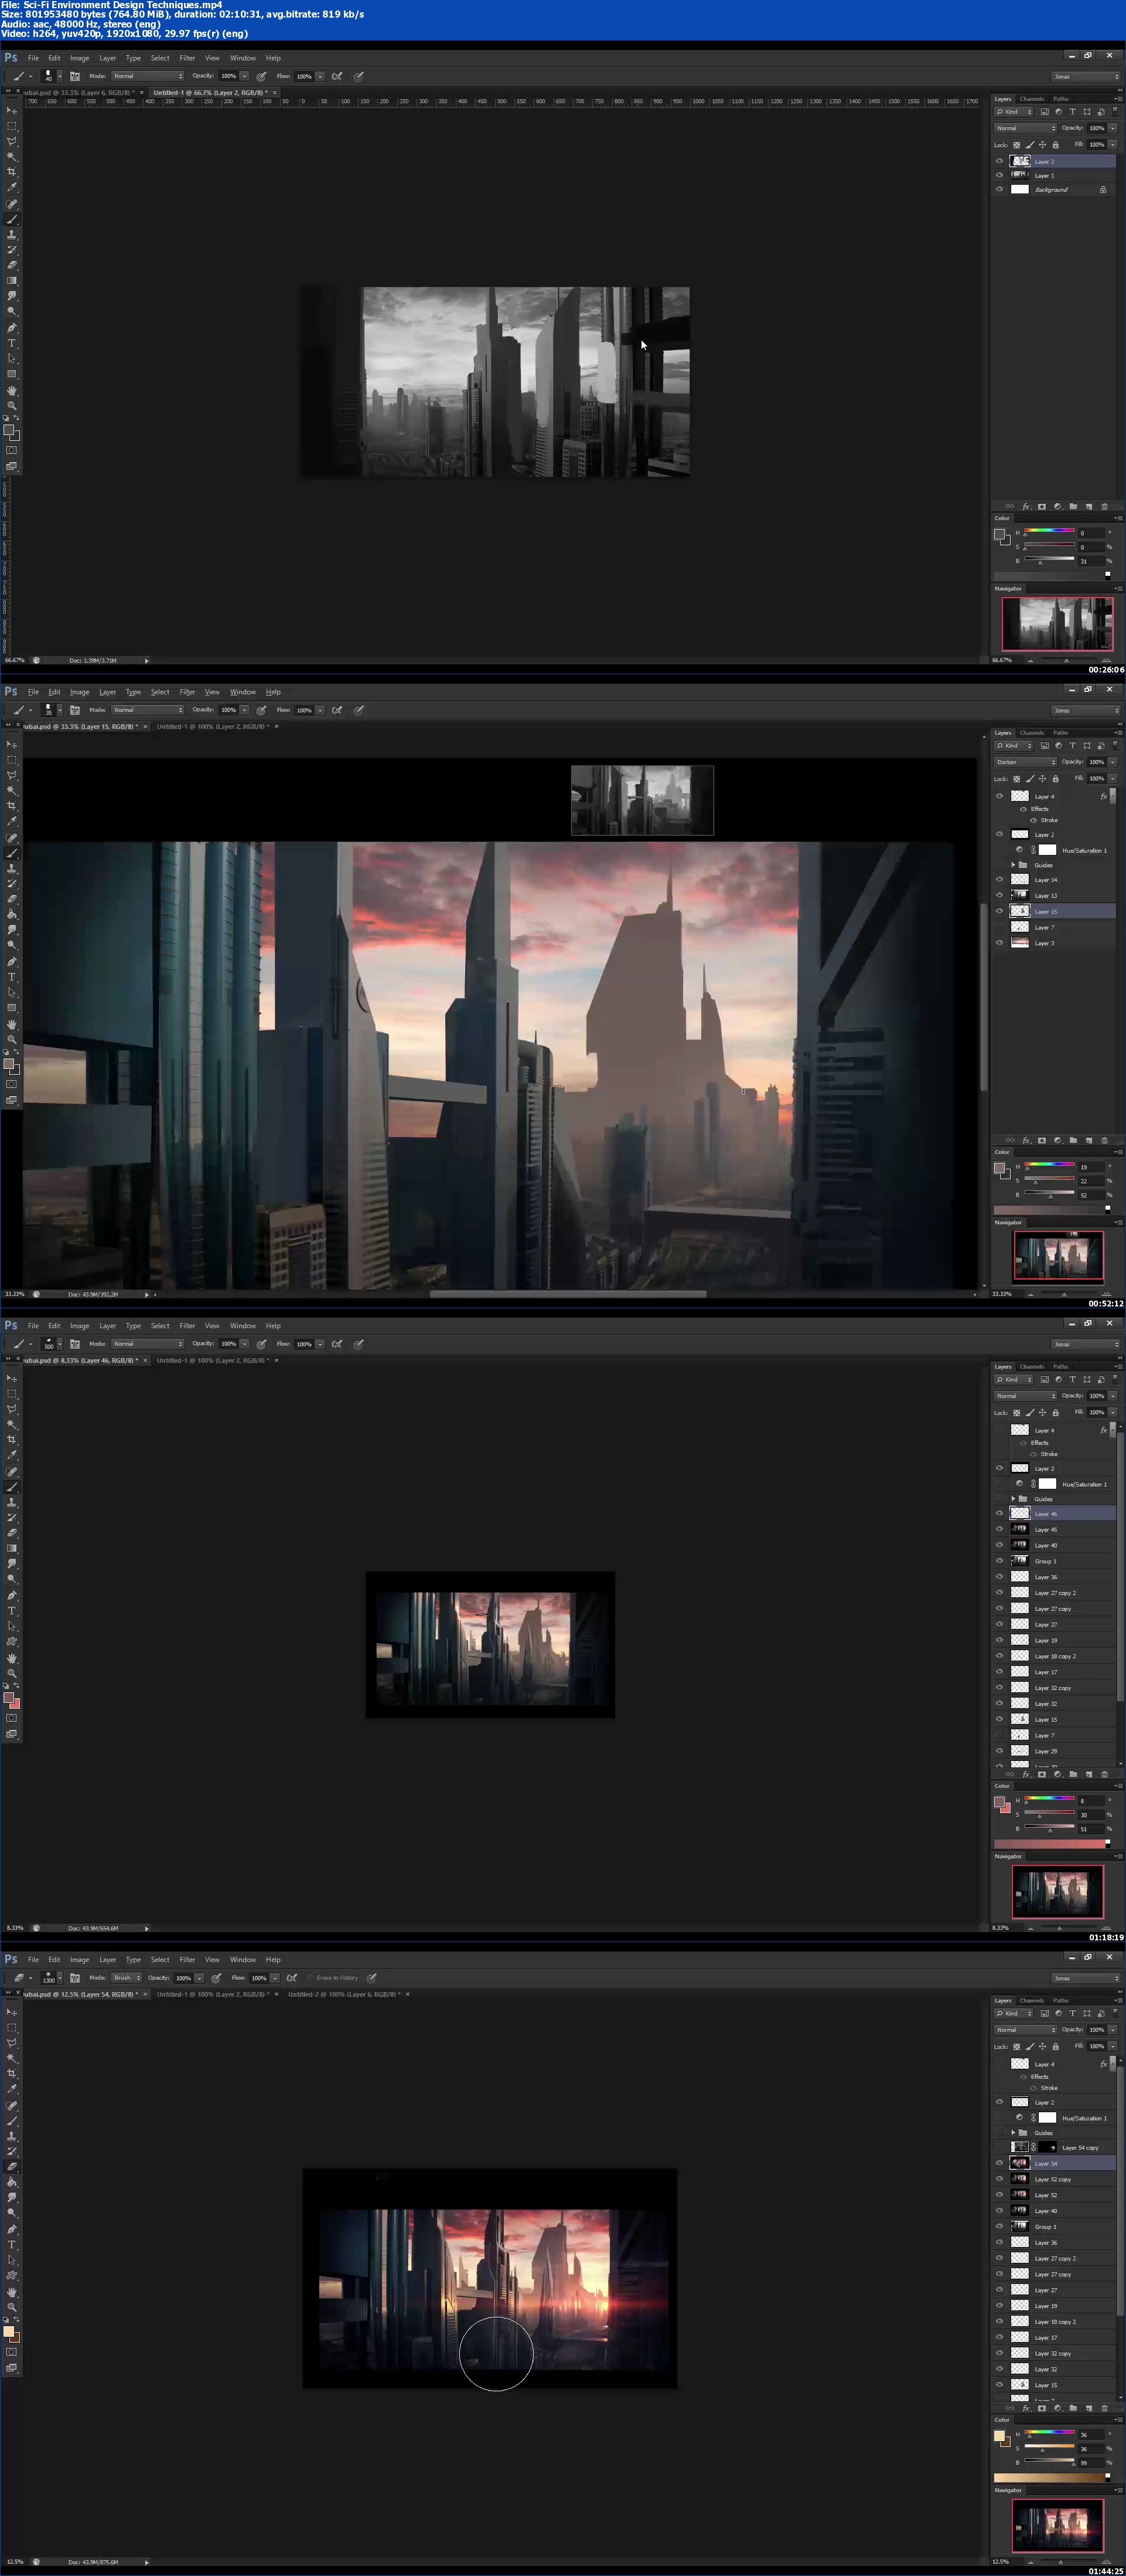The width and height of the screenshot is (1126, 2576).
Task: Open Fill arrow in 00:52:12 Layers panel
Action: (x=1112, y=778)
